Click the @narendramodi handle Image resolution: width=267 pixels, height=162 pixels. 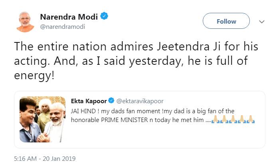[62, 27]
